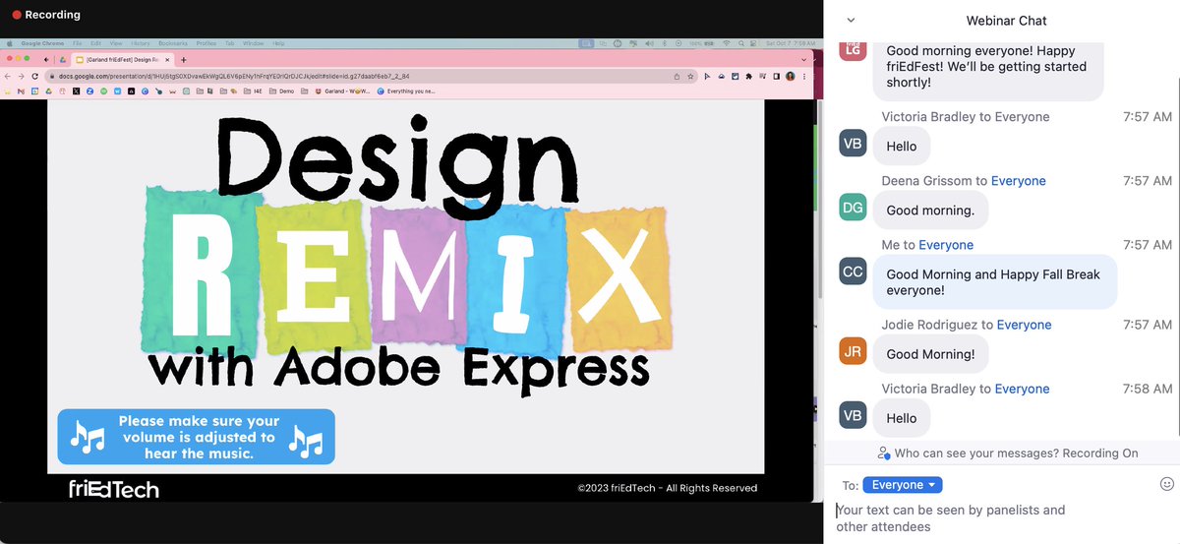This screenshot has height=544, width=1180.
Task: Click the browser Forward arrow
Action: [x=21, y=77]
